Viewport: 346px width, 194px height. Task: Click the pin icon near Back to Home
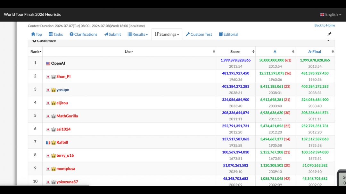329,34
